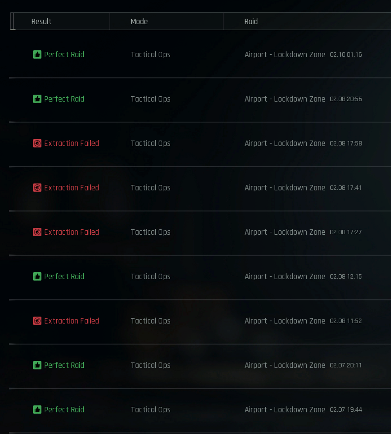Select the Mode column header
The height and width of the screenshot is (434, 391).
(139, 21)
